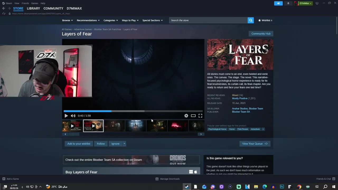Viewport: 338px width, 190px height.
Task: Click the Apple platform icon in Buy section
Action: 196,172
